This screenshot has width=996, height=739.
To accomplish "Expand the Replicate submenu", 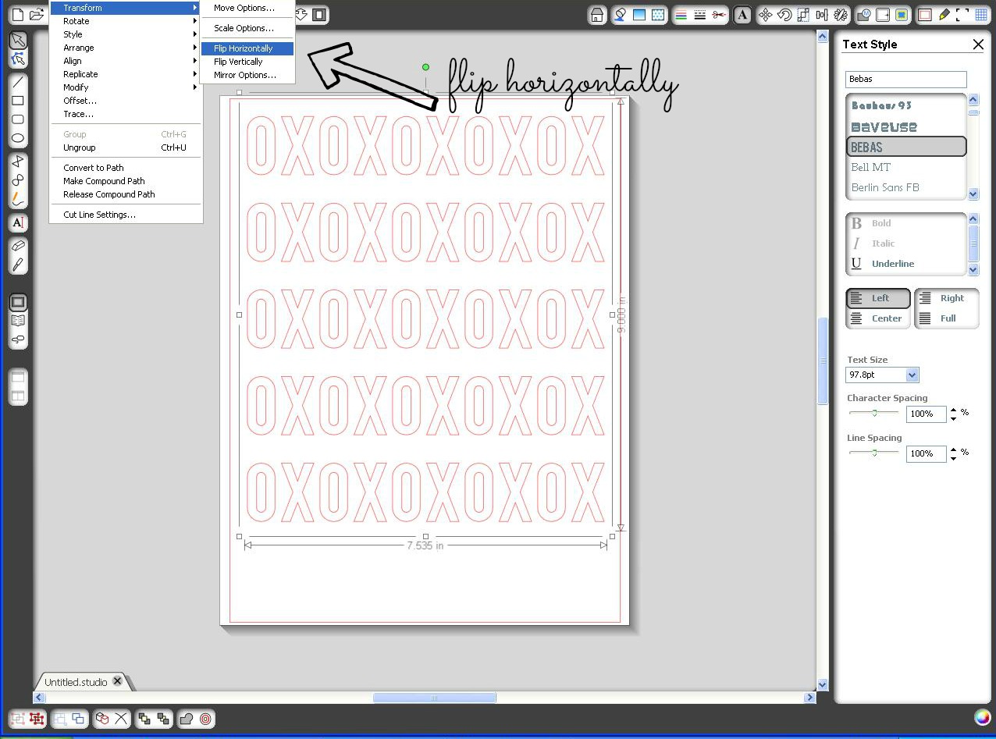I will coord(125,74).
